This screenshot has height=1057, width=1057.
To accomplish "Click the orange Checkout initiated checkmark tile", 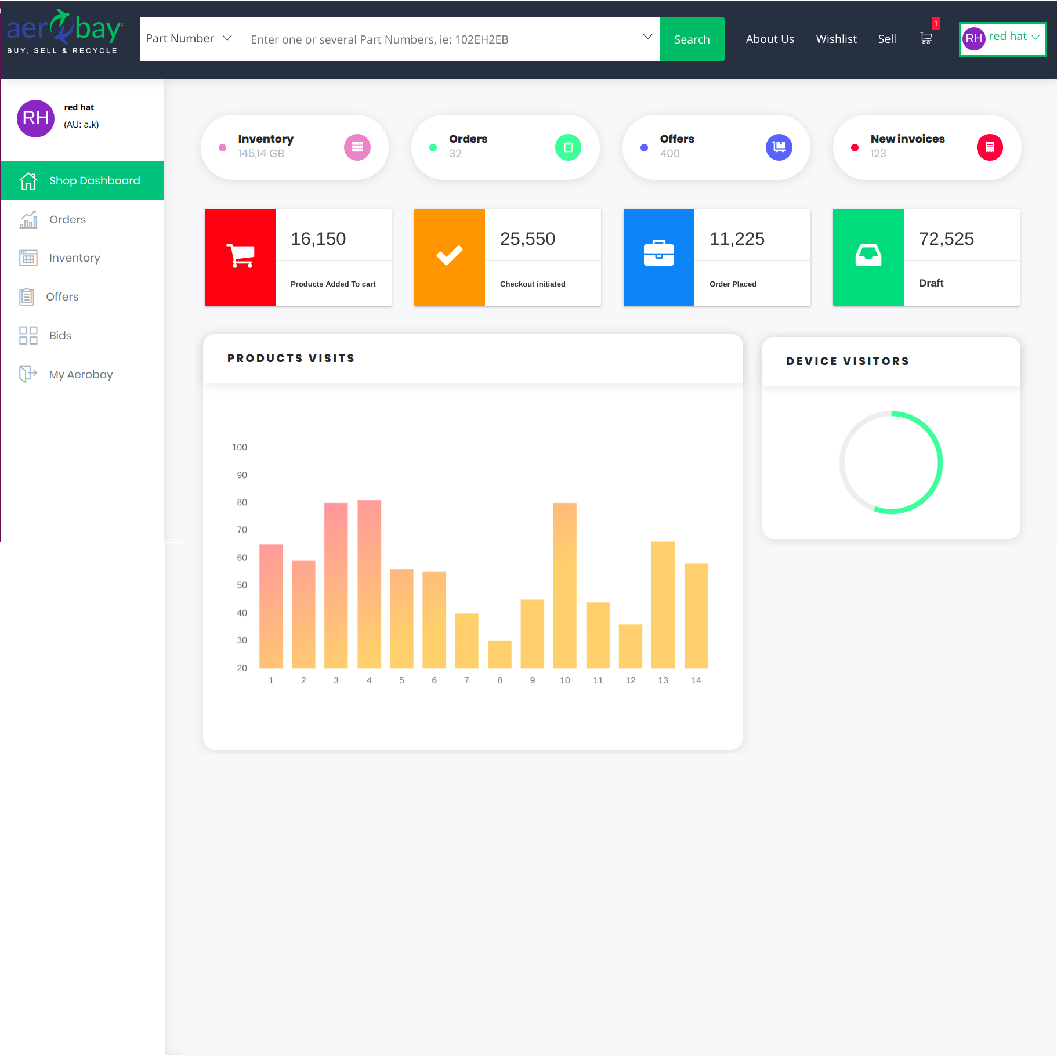I will pyautogui.click(x=450, y=257).
